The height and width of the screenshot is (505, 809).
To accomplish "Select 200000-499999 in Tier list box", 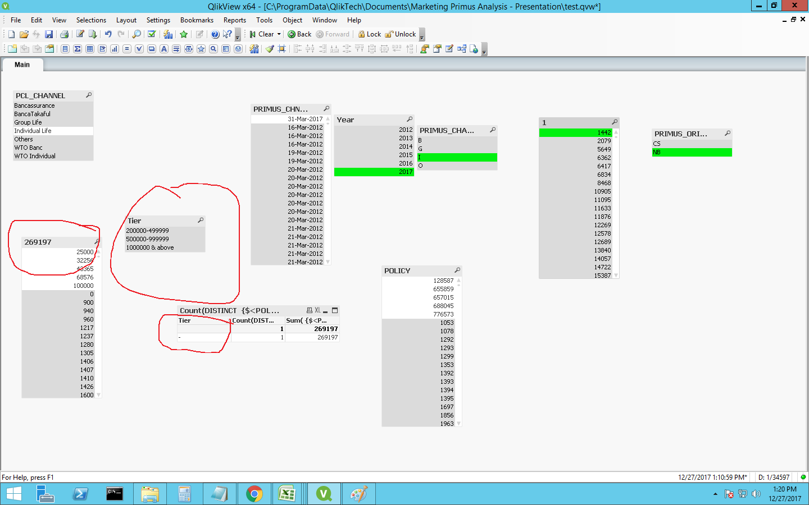I will pyautogui.click(x=165, y=231).
